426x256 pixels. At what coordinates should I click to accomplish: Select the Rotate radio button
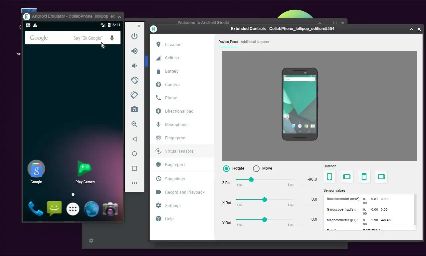coord(226,169)
